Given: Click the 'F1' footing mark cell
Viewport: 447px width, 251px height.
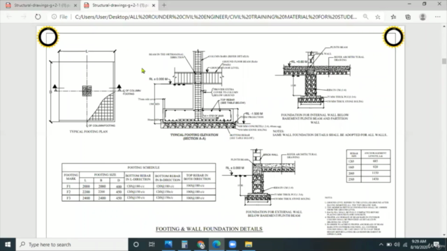Looking at the screenshot, I should coord(68,186).
